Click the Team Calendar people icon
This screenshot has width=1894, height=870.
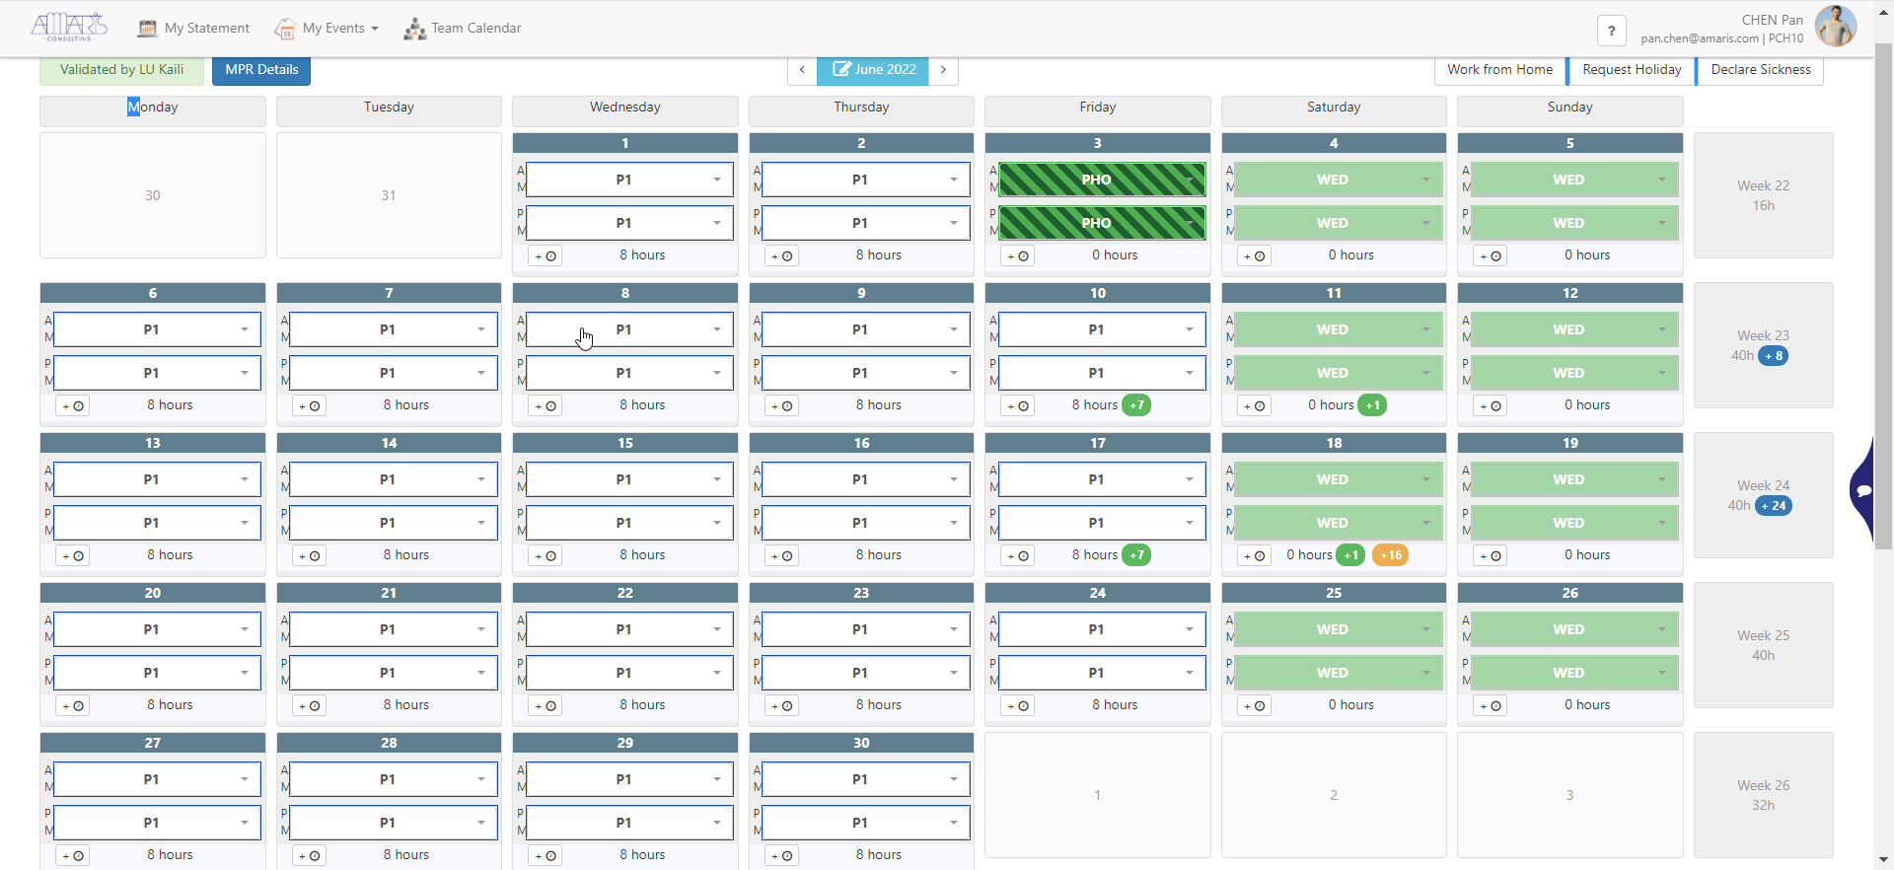414,29
